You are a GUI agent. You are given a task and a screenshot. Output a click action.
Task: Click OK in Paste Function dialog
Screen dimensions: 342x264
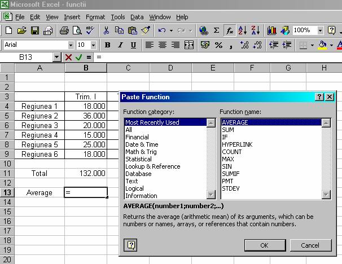click(264, 245)
